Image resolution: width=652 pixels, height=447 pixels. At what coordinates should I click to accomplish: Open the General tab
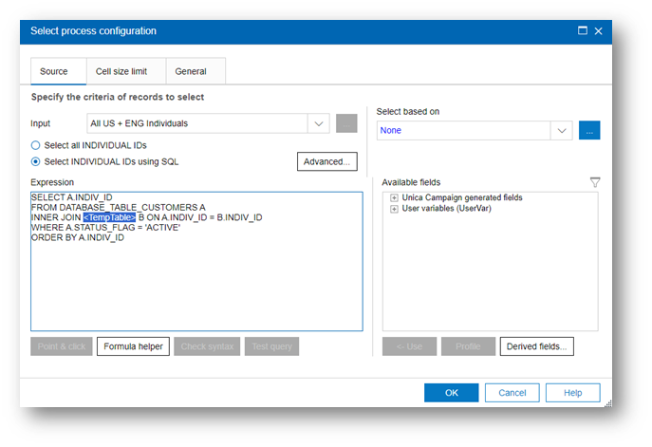196,71
